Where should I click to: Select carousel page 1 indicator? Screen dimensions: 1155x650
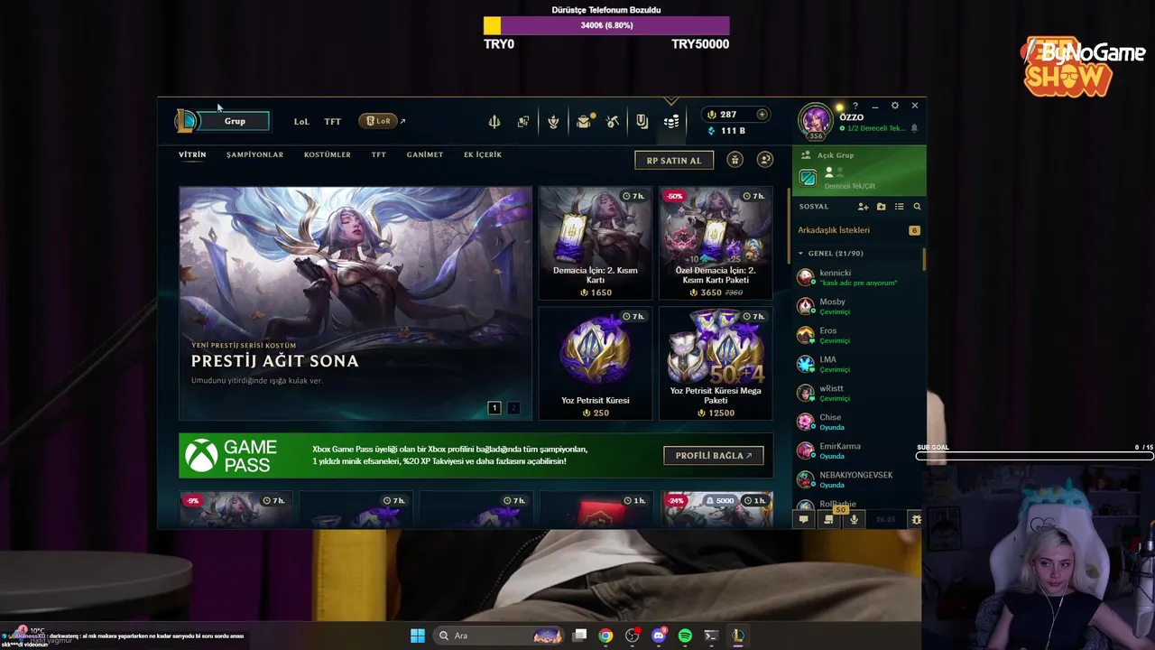494,408
